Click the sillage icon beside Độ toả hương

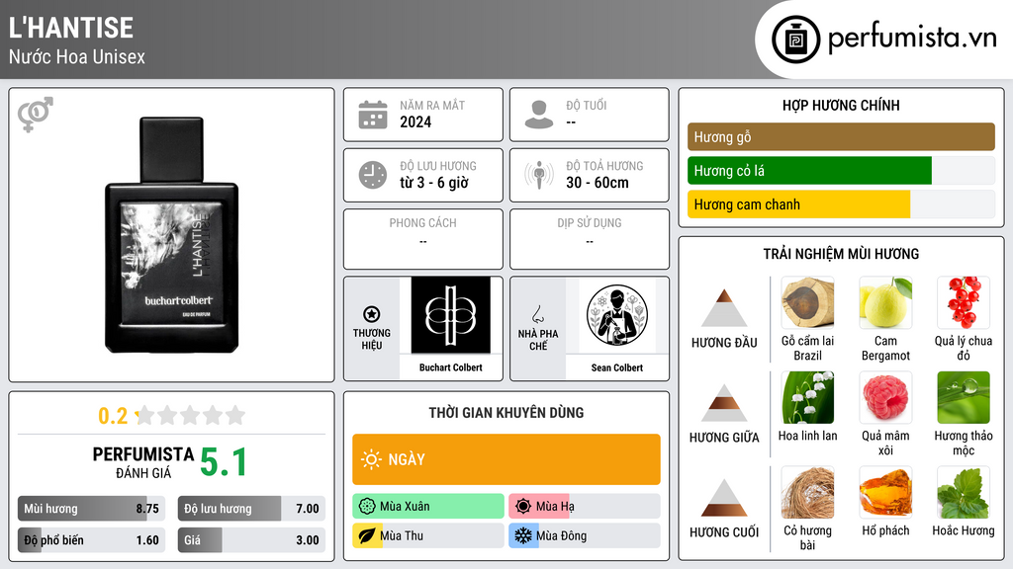pyautogui.click(x=539, y=175)
